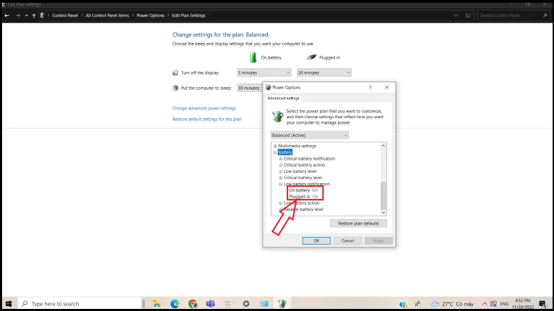Select the Advanced settings tab
This screenshot has width=554, height=311.
283,98
